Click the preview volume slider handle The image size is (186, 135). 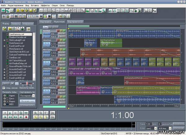click(27, 83)
